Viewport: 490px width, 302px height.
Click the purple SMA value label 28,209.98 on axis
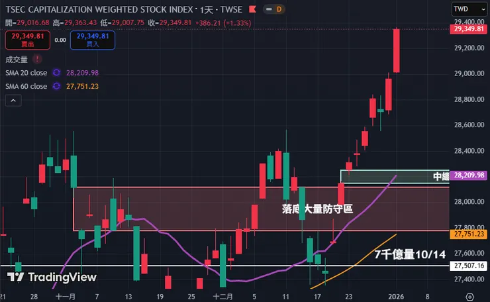(468, 176)
